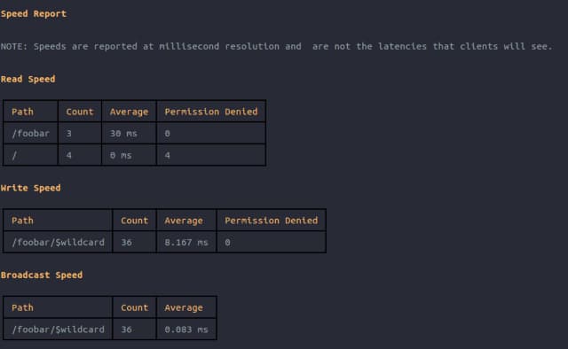Select the "0.083 ms" average cell
The height and width of the screenshot is (349, 568).
click(186, 330)
